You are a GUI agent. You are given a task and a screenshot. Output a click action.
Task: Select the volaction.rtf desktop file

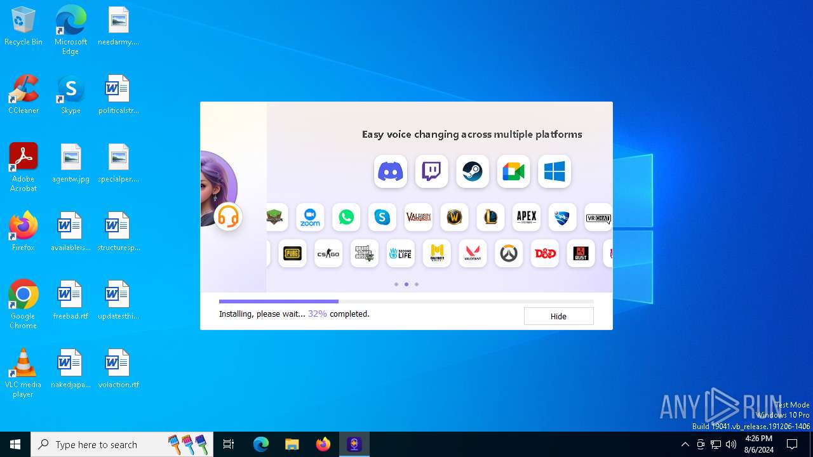click(x=118, y=369)
